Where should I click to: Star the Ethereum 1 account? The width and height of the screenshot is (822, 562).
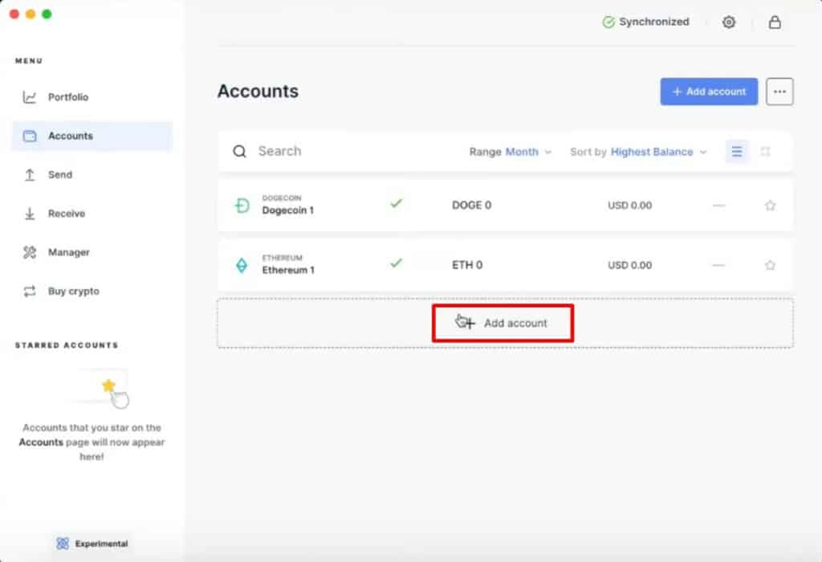[x=770, y=265]
